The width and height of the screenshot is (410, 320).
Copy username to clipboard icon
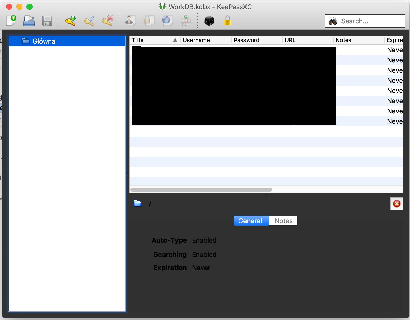pyautogui.click(x=131, y=21)
